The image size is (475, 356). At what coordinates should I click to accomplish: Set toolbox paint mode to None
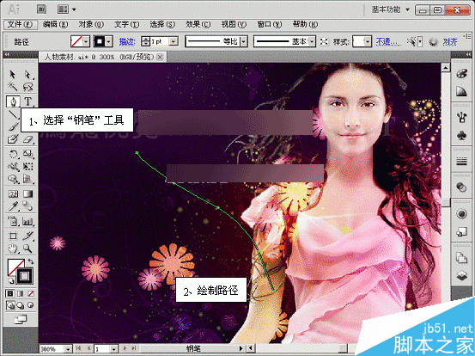pyautogui.click(x=31, y=293)
